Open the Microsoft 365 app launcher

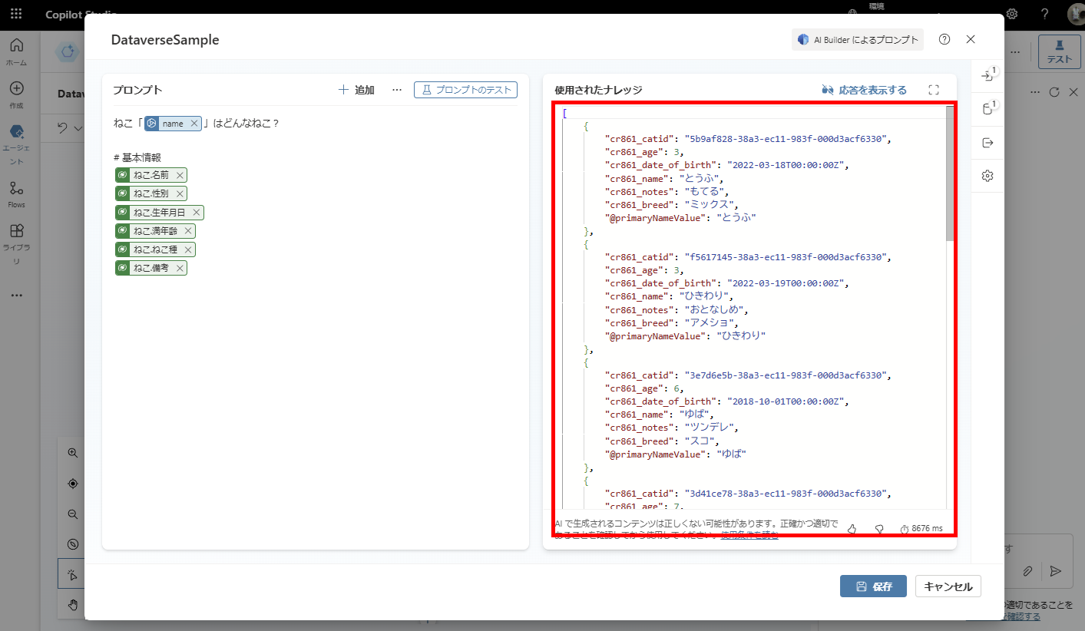16,14
